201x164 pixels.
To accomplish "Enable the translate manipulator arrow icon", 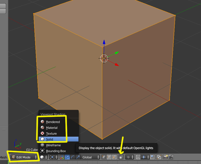I will (x=67, y=157).
